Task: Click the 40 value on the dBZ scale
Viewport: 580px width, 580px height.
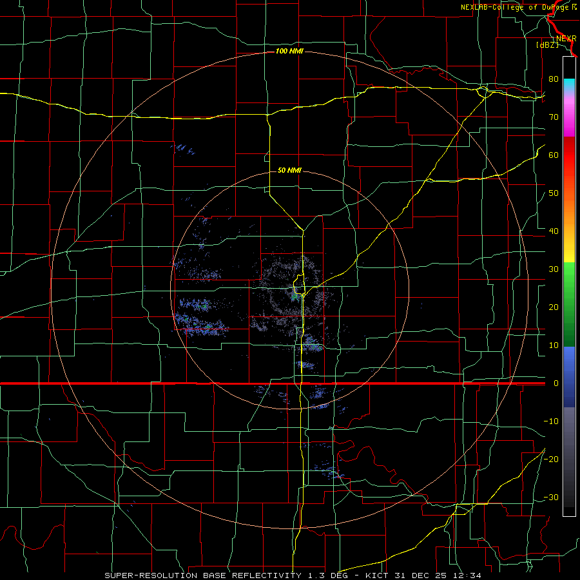Action: click(x=554, y=231)
